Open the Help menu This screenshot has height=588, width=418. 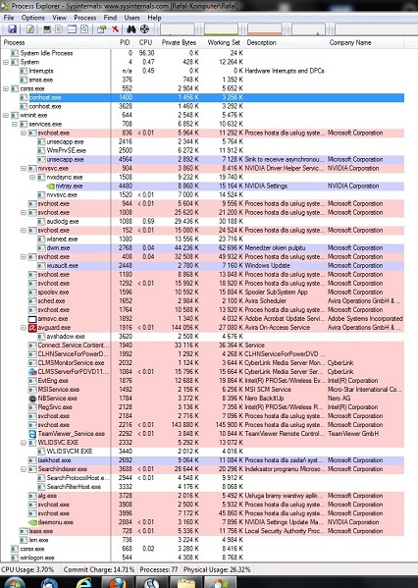pyautogui.click(x=154, y=18)
